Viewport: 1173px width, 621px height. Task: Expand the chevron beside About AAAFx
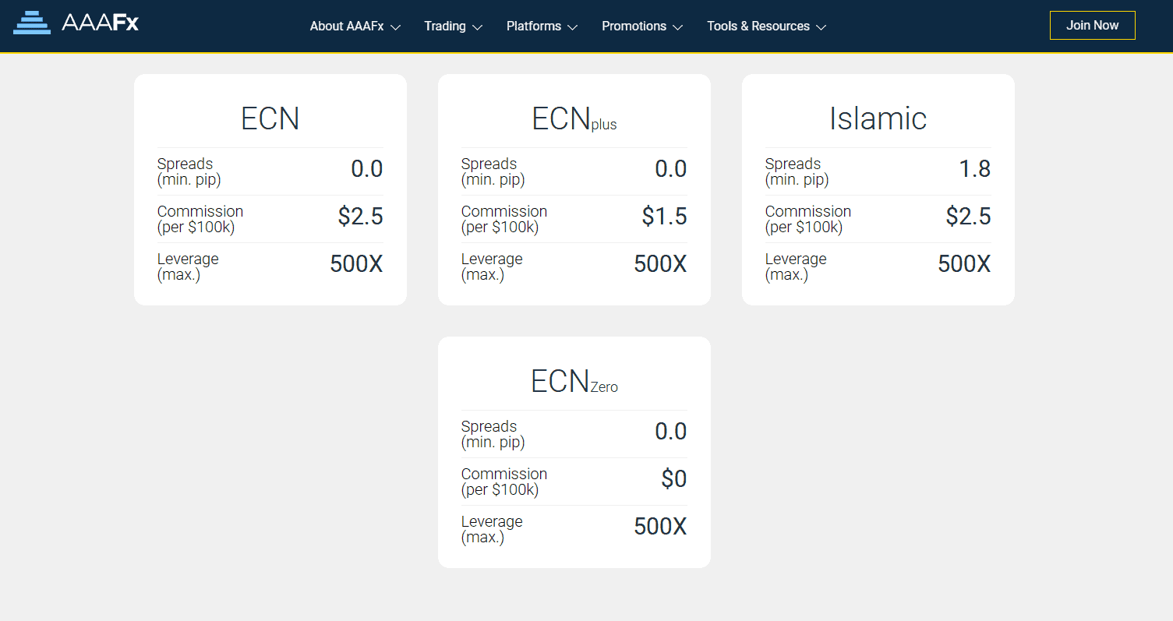click(395, 27)
